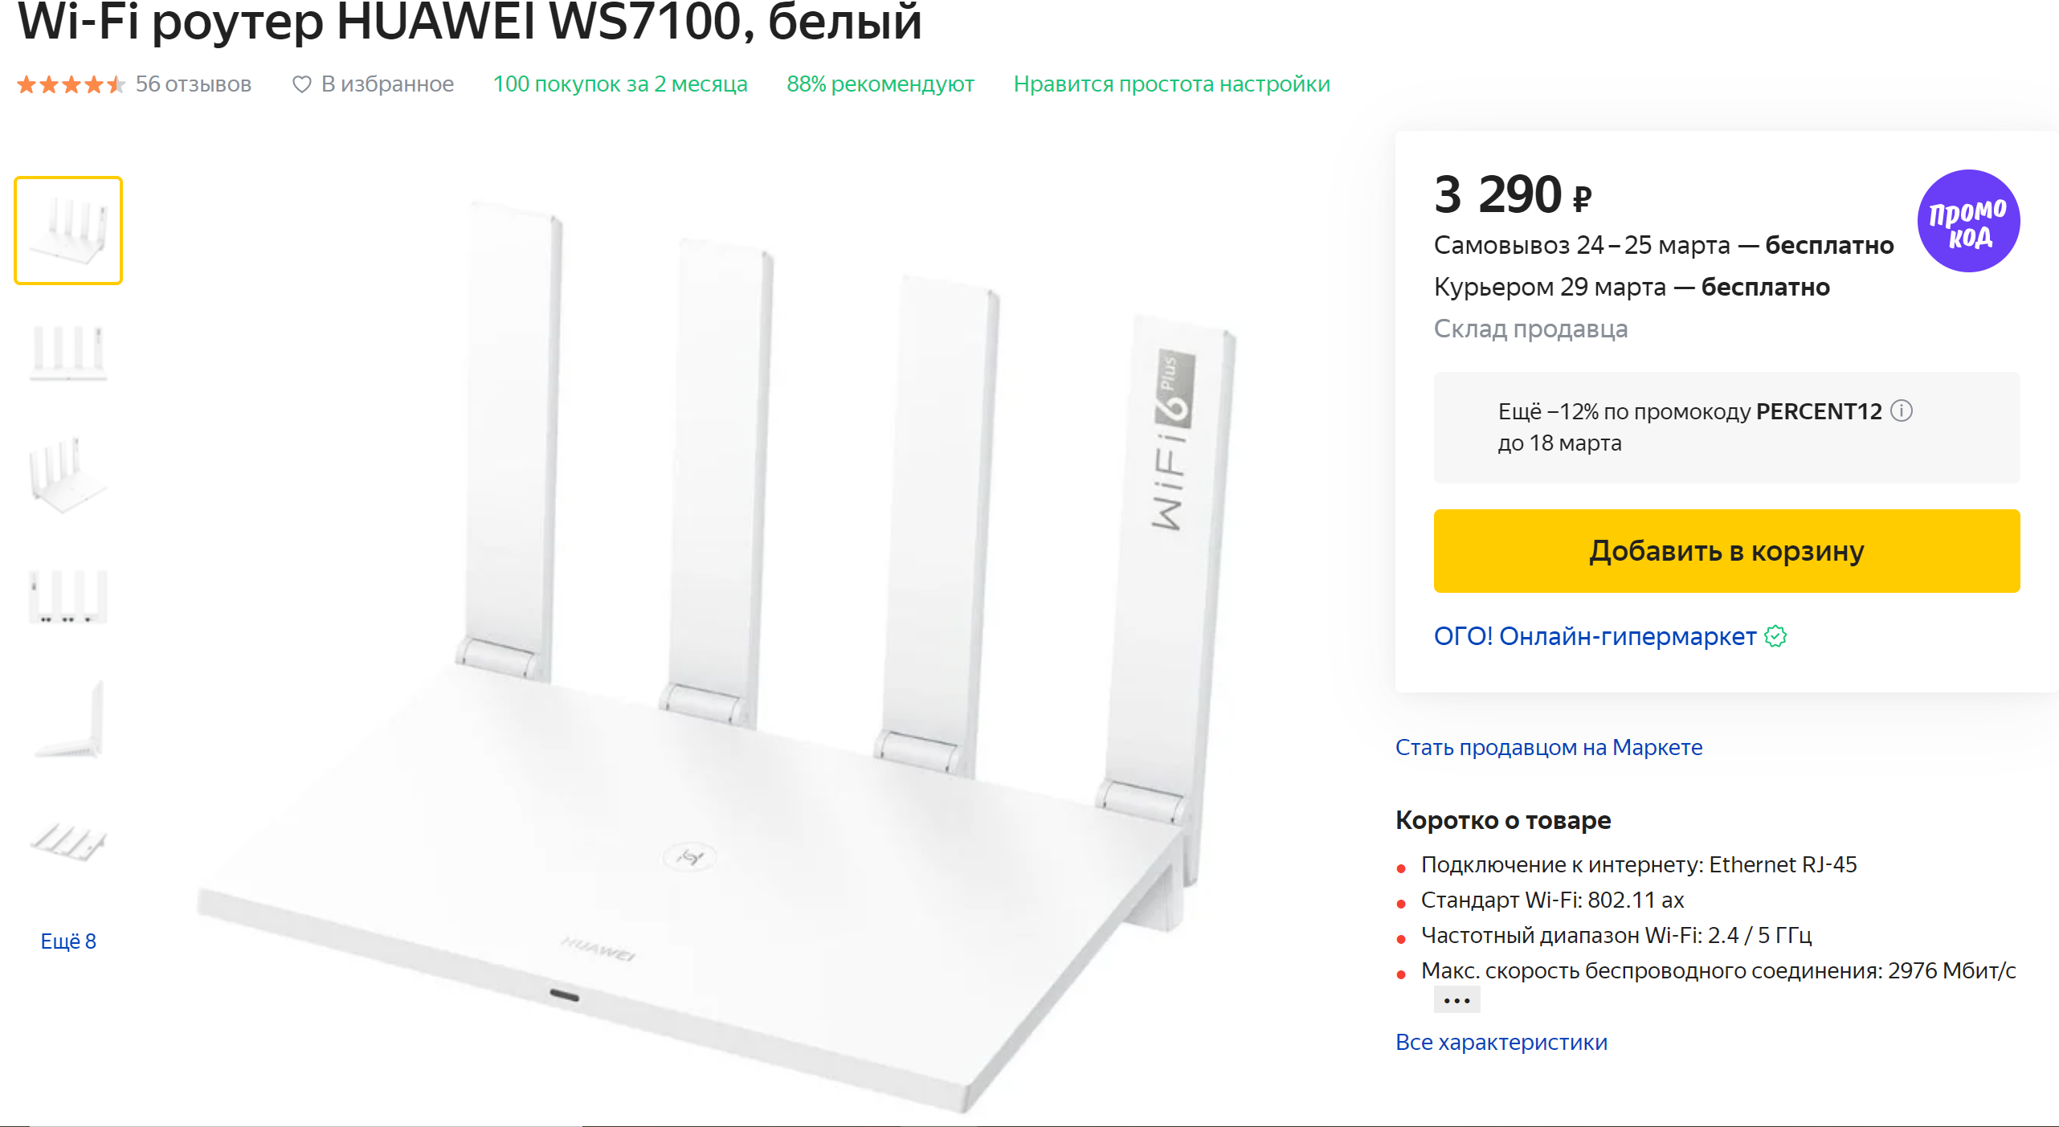Show more photos via Ещё 8
The width and height of the screenshot is (2059, 1127).
coord(68,941)
